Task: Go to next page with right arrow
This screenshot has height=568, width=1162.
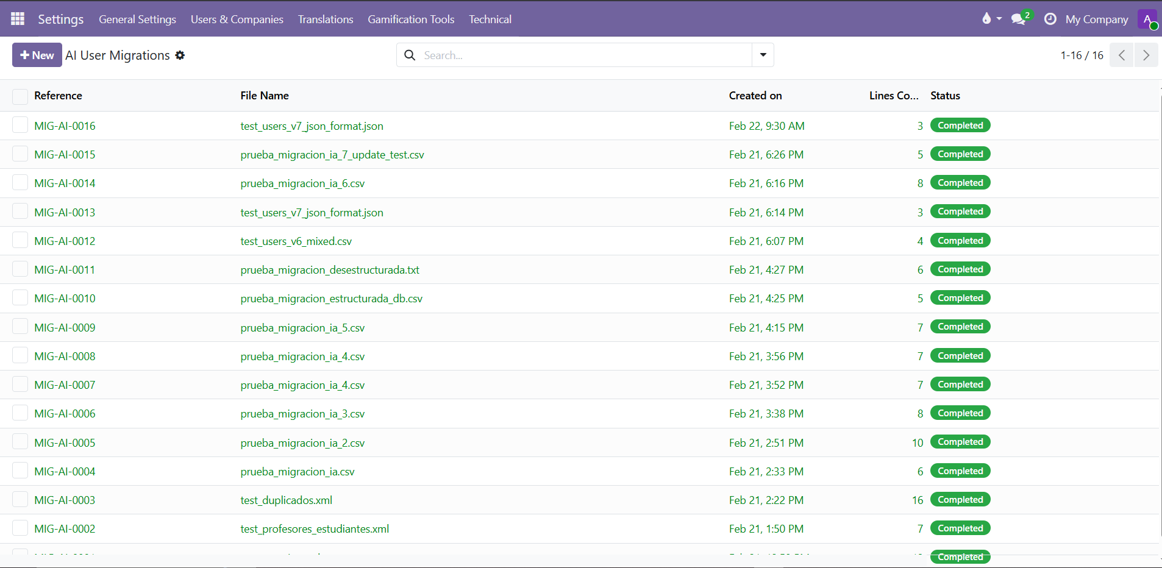Action: pos(1146,55)
